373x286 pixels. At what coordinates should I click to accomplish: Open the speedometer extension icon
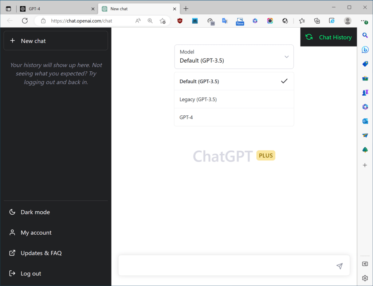(x=211, y=21)
